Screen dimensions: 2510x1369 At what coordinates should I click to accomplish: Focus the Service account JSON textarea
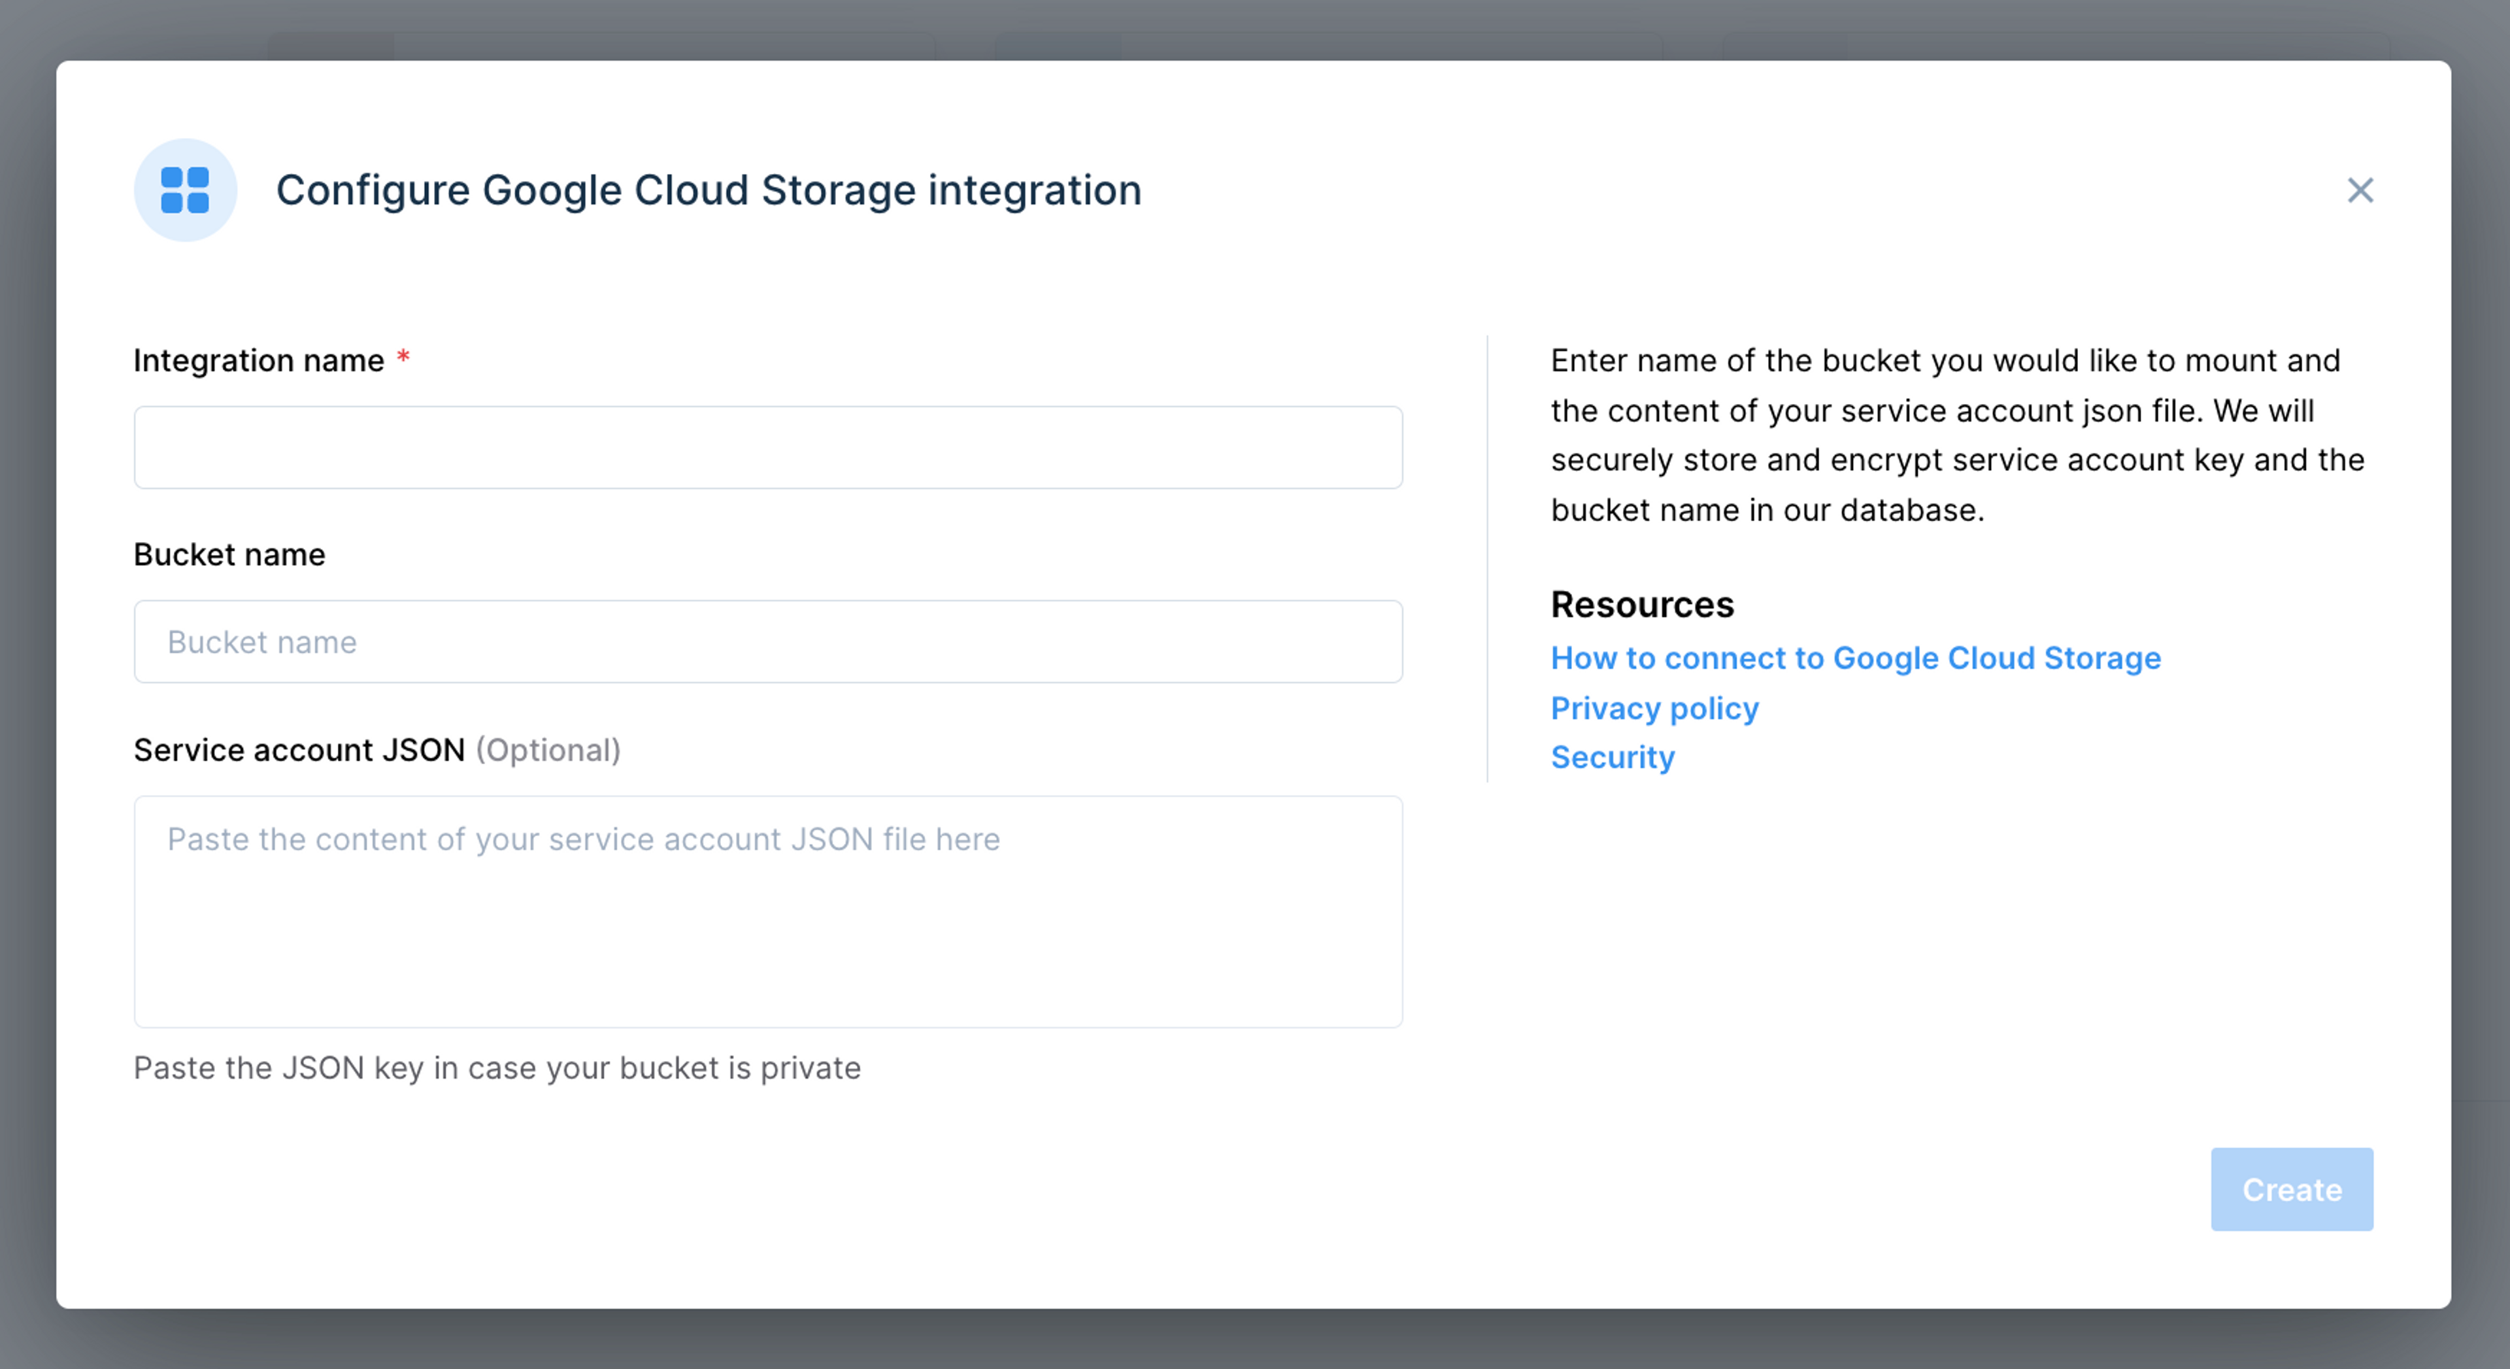tap(768, 911)
